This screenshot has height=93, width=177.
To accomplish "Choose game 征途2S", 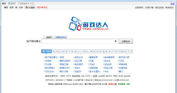I will coord(78,72).
